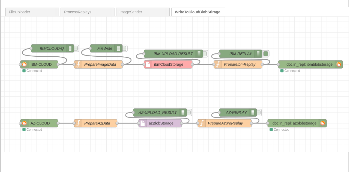Enable the IBMCLOUD-Q debug node toggle
Image resolution: width=349 pixels, height=172 pixels.
(76, 48)
